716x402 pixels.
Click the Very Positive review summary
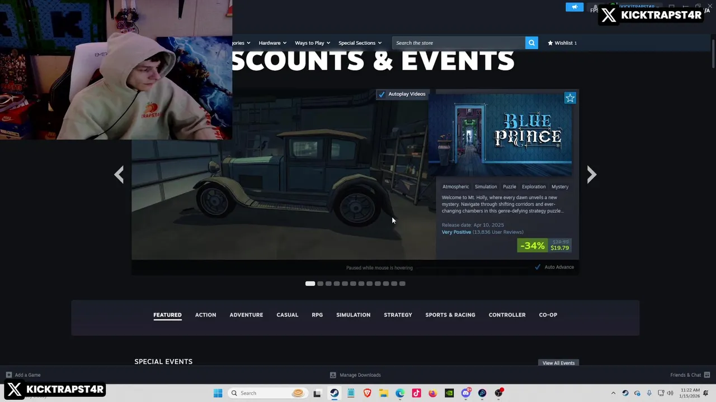pos(456,232)
